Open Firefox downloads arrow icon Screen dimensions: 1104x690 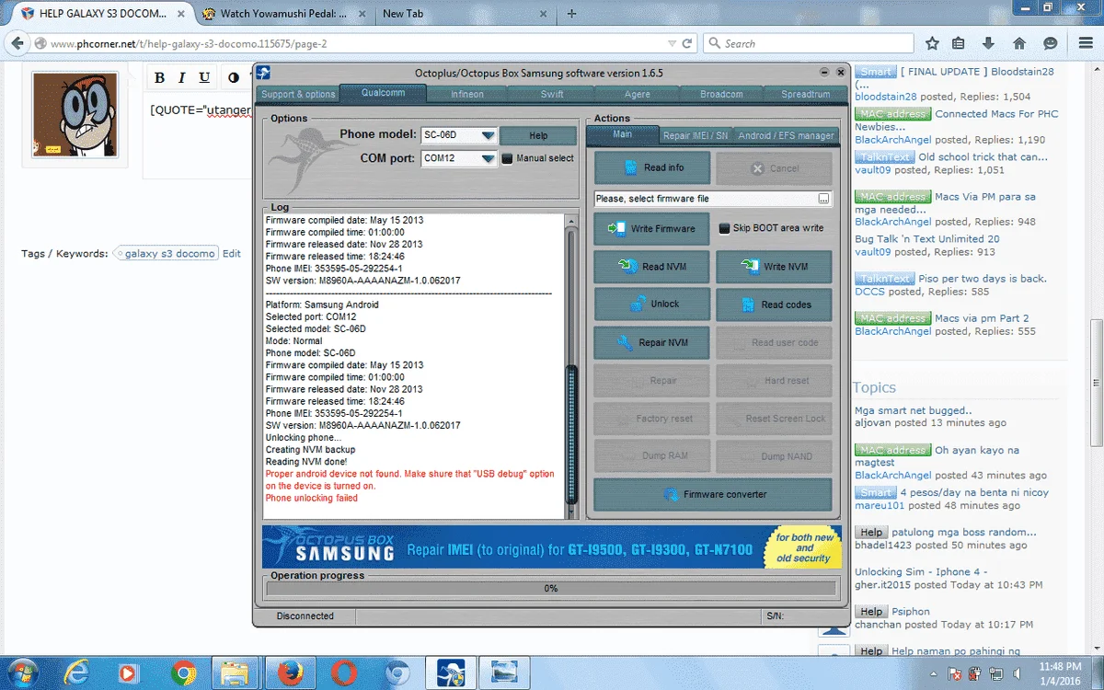pos(988,43)
